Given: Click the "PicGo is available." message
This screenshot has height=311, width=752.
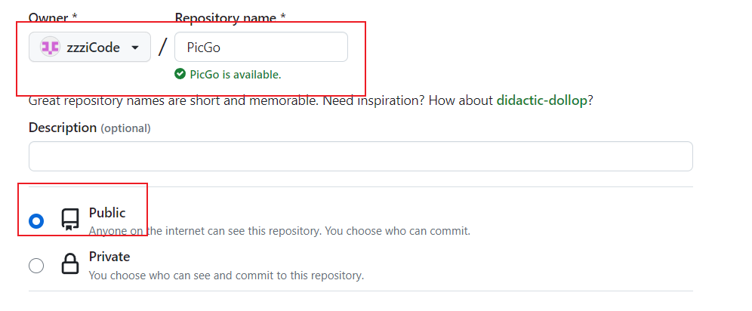Looking at the screenshot, I should (x=235, y=74).
